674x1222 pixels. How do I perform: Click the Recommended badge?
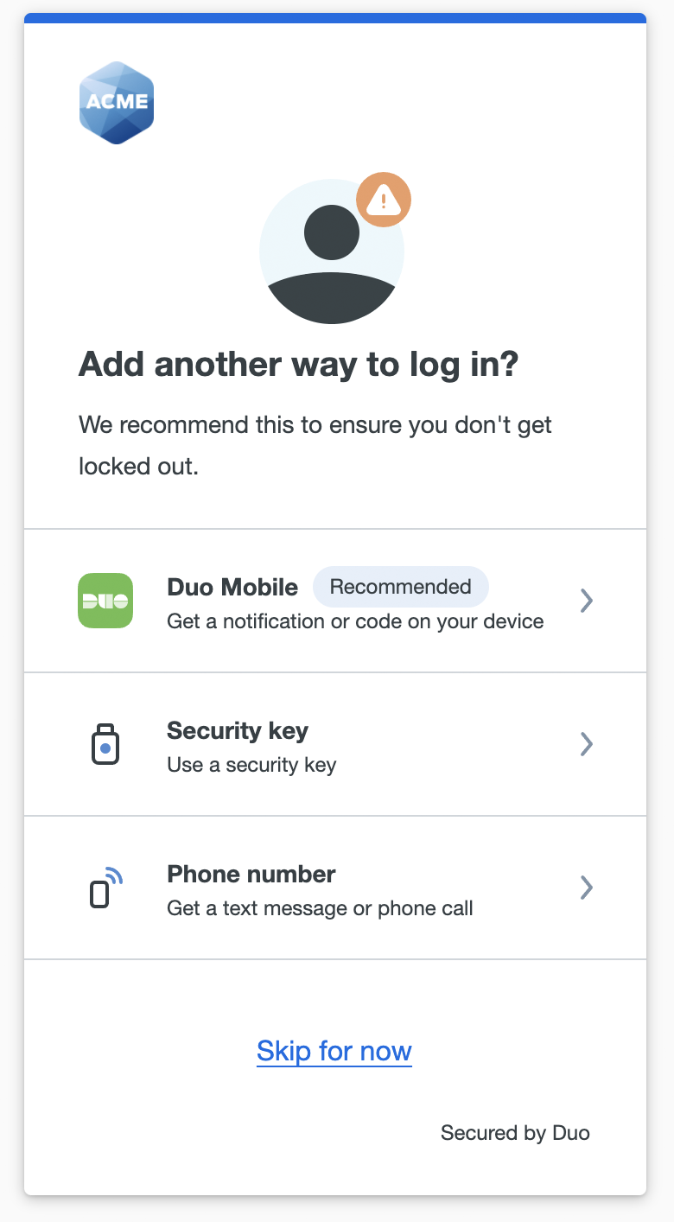(x=401, y=588)
